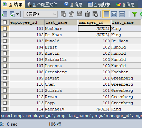Select the employee_id cell 103
The image size is (142, 128).
click(x=27, y=41)
